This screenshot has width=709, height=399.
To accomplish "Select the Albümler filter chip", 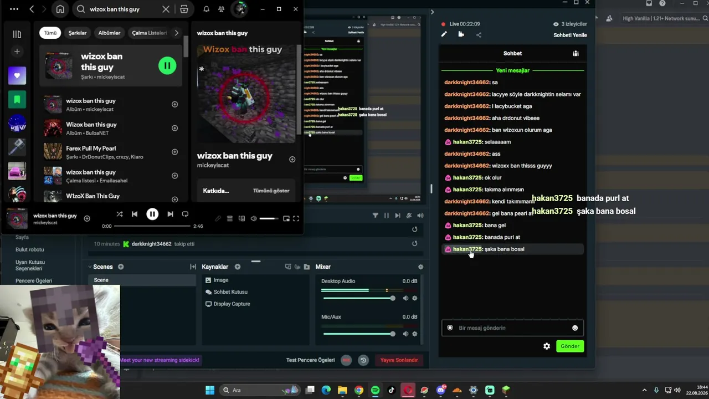I will [x=109, y=33].
